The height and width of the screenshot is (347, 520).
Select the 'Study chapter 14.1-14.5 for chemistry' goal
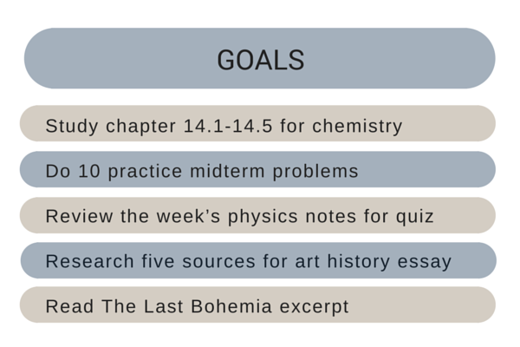tap(257, 123)
